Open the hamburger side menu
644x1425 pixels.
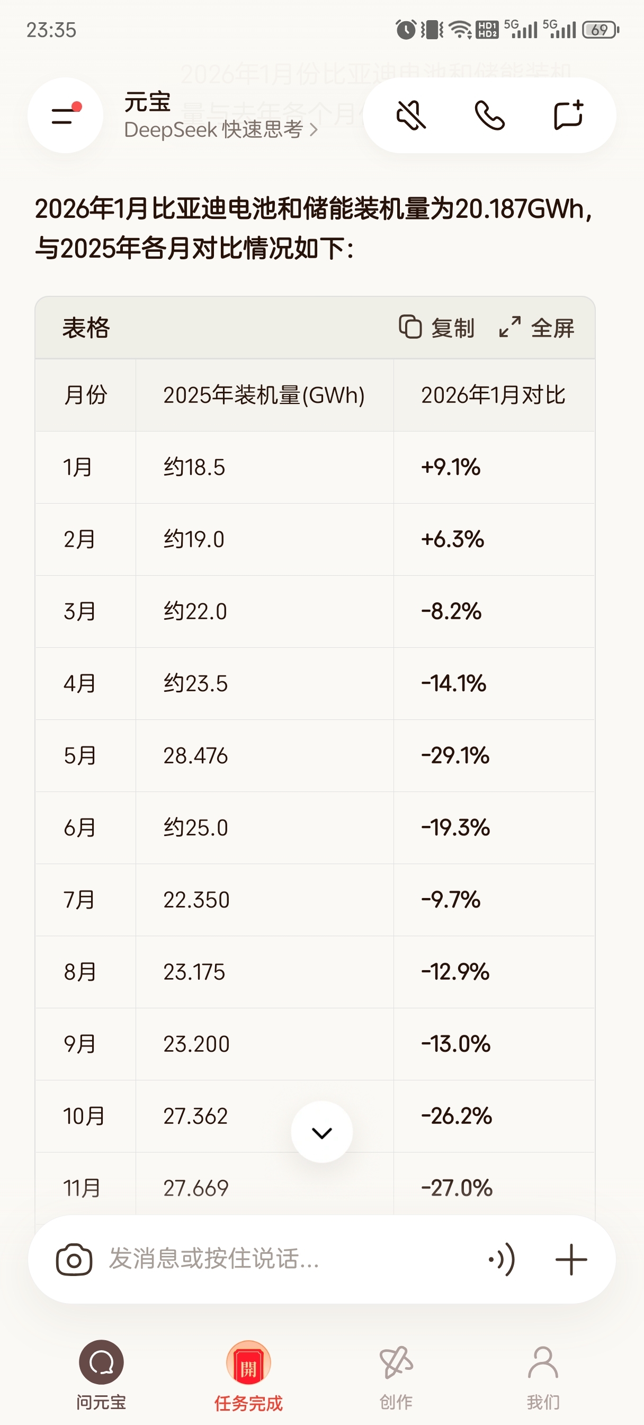(65, 115)
